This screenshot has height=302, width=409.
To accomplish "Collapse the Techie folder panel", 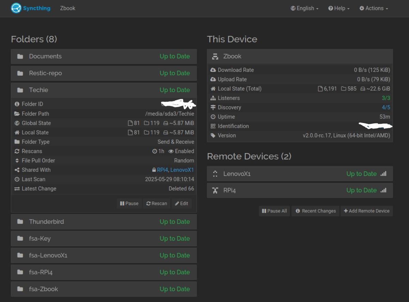I will [x=104, y=90].
